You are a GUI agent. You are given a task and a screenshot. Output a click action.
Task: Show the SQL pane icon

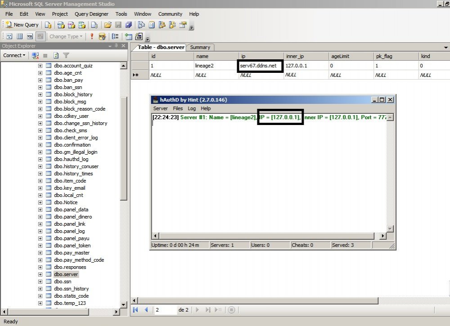click(30, 36)
